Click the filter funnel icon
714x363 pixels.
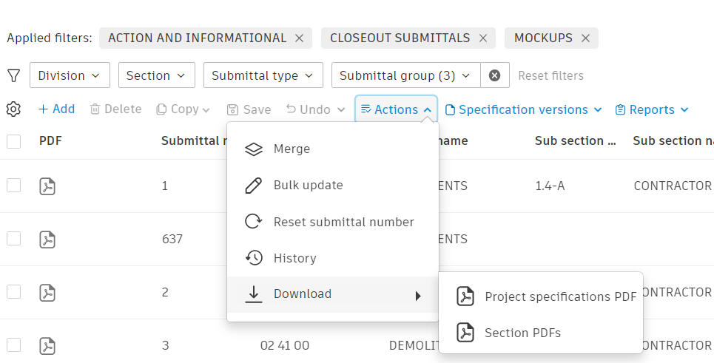[13, 75]
